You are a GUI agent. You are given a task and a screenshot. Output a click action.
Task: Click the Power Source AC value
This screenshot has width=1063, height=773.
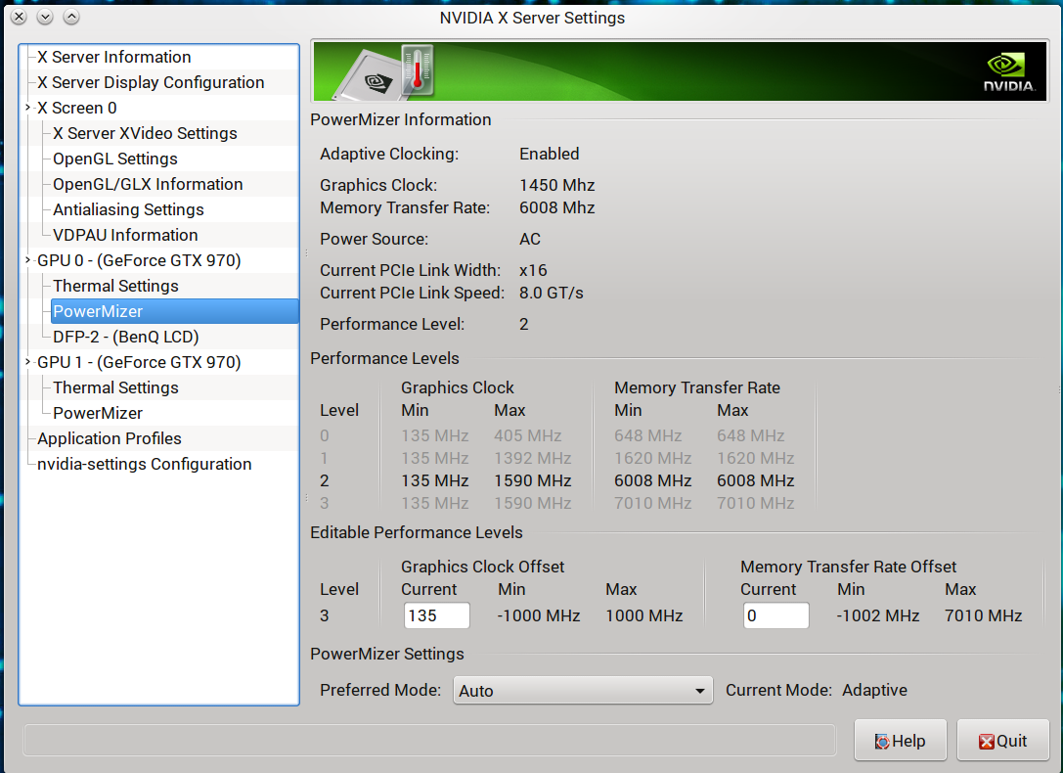(530, 239)
